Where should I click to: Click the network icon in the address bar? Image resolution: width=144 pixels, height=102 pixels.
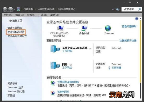18,9
